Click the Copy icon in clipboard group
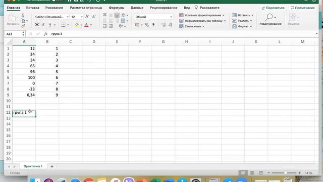Viewport: 323px width, 182px height. 23,21
